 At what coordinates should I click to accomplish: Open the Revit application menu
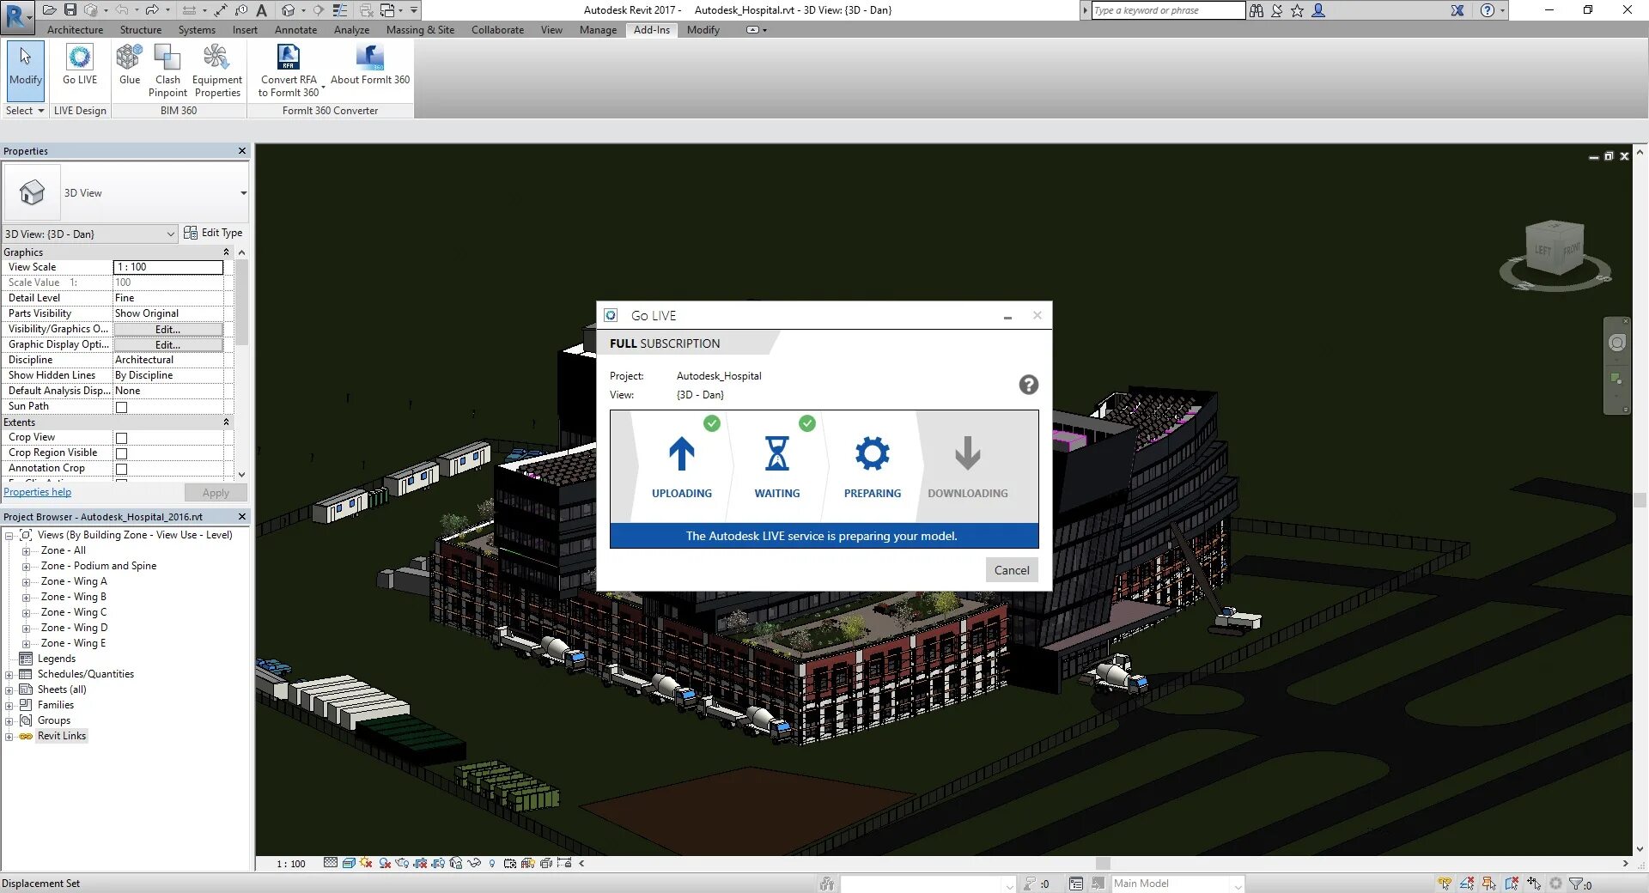16,16
